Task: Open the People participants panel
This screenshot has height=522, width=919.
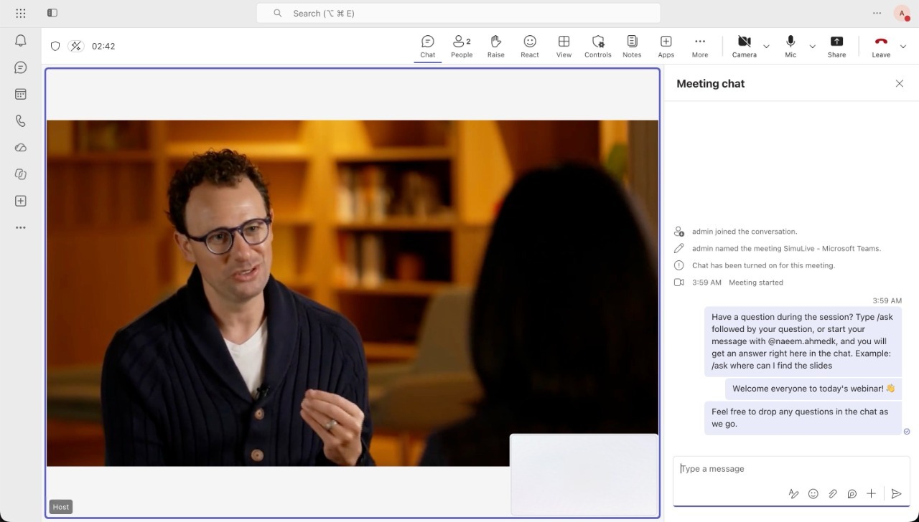Action: pyautogui.click(x=462, y=46)
